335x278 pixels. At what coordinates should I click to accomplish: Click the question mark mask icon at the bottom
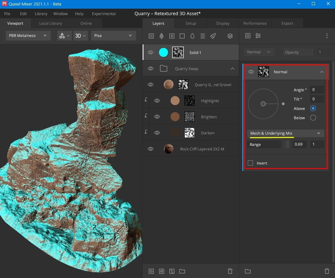(172, 271)
